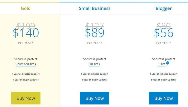Click the 1 site link
The image size is (188, 107).
tap(161, 64)
